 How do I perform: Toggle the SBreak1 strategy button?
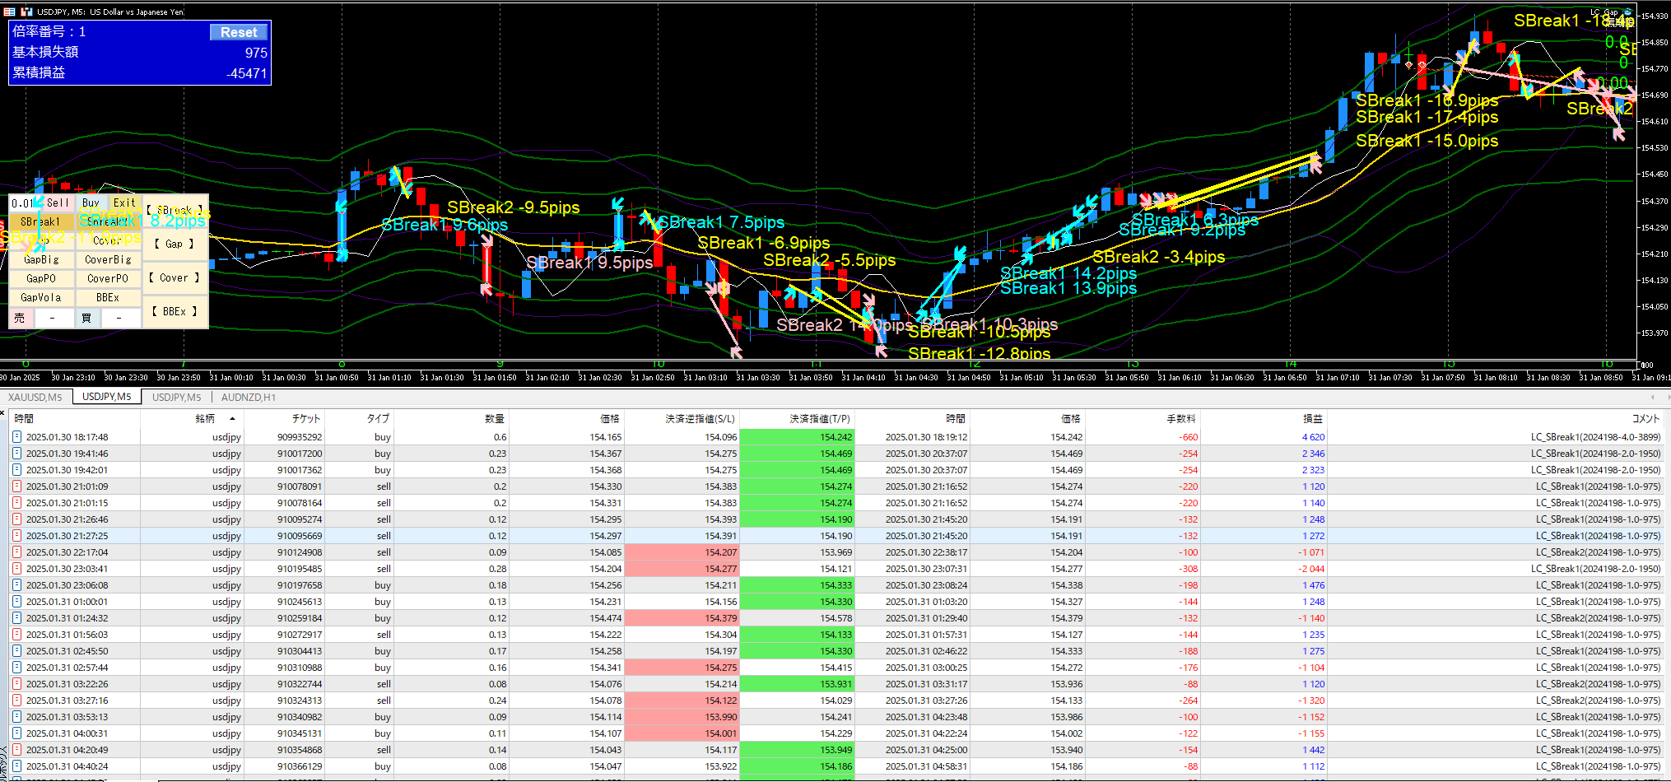pos(41,221)
